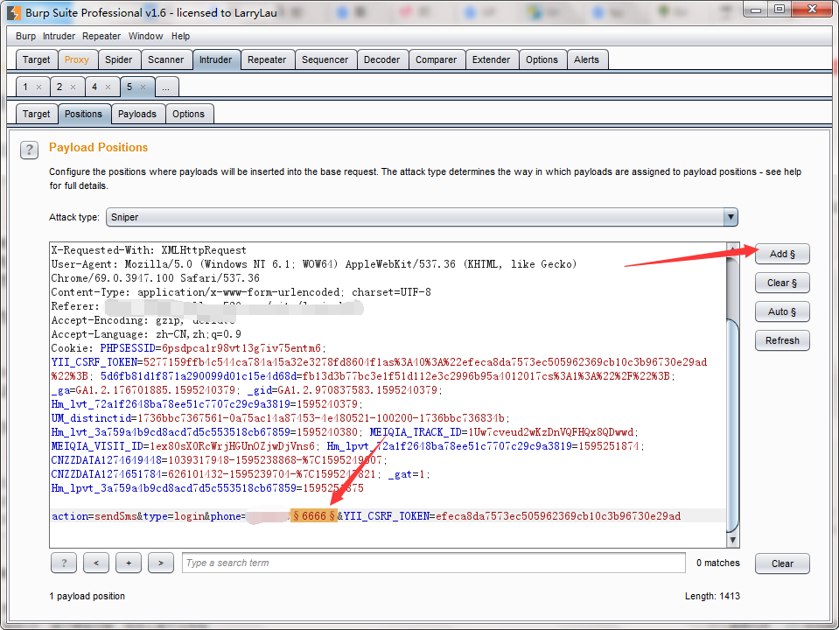Click the Clear search button
This screenshot has width=839, height=630.
(x=782, y=563)
